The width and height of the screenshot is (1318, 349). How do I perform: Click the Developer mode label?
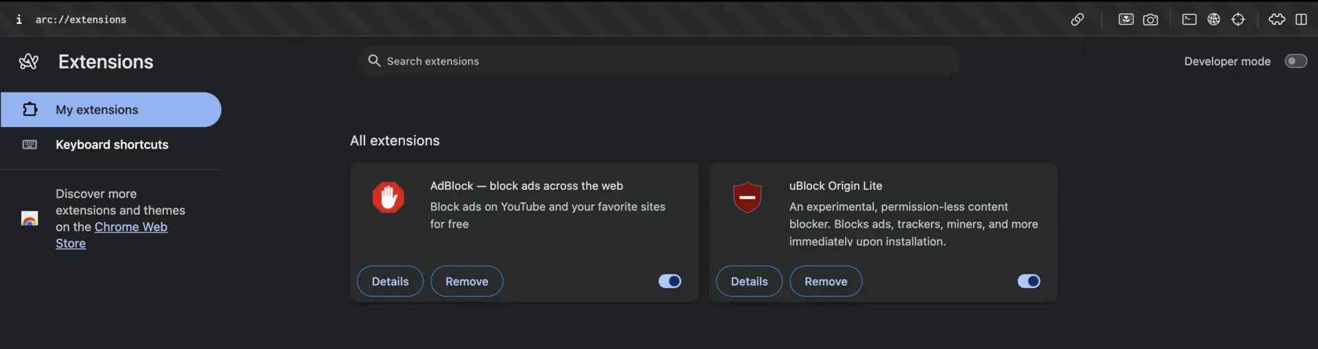[1227, 61]
